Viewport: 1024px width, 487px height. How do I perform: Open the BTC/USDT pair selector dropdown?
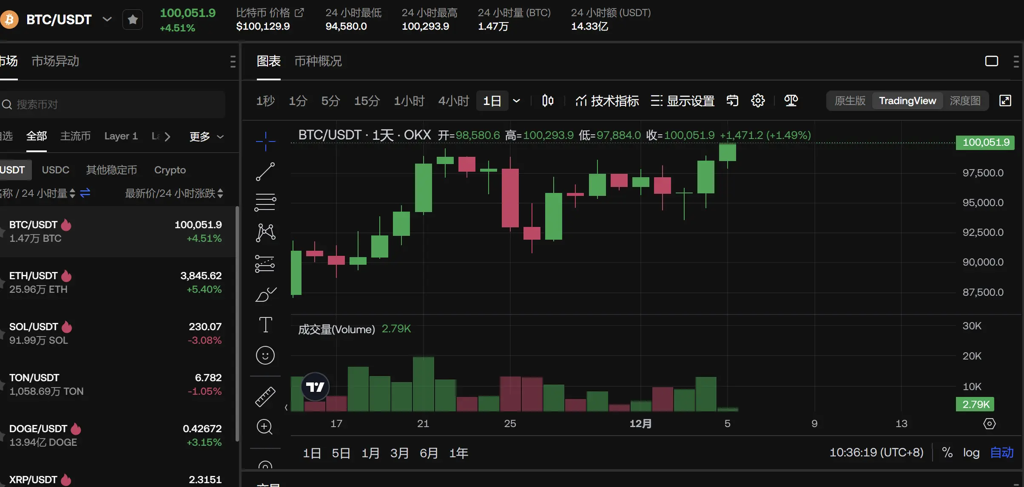point(107,19)
